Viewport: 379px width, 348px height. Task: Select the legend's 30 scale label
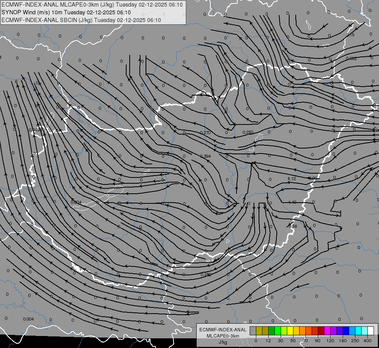tap(280, 341)
